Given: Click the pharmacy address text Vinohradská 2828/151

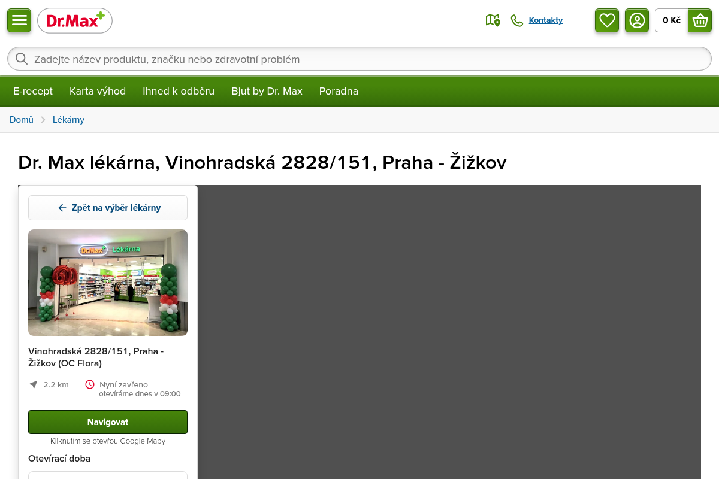Looking at the screenshot, I should point(96,357).
